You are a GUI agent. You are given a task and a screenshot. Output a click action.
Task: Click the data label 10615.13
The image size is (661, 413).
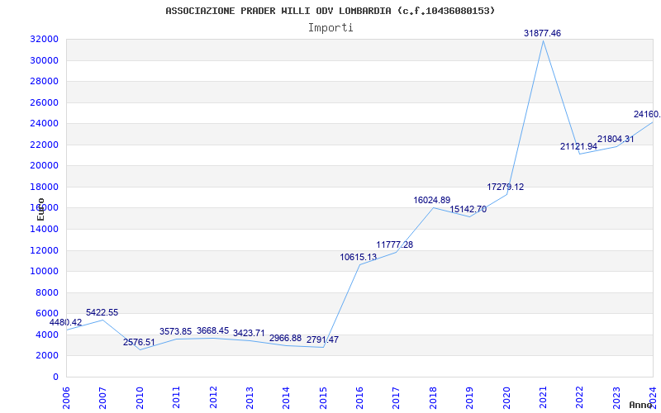tap(359, 257)
